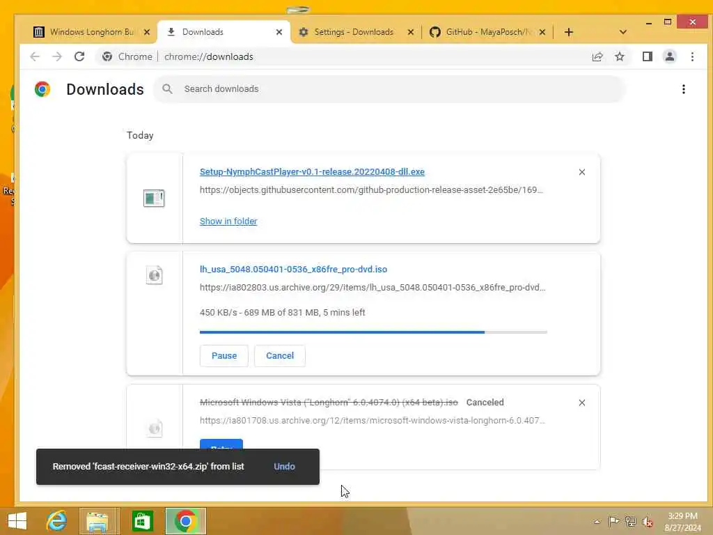Screen dimensions: 713x535
Task: Show hidden tray icons arrow
Action: (597, 522)
